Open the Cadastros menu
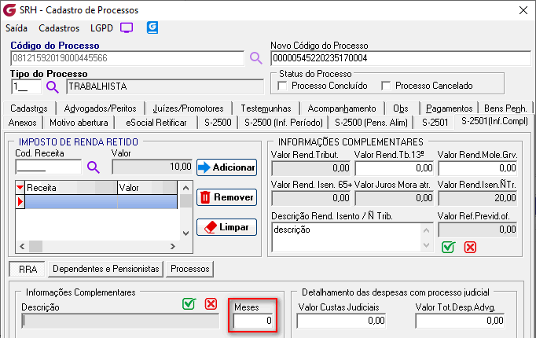The width and height of the screenshot is (536, 338). click(x=58, y=28)
